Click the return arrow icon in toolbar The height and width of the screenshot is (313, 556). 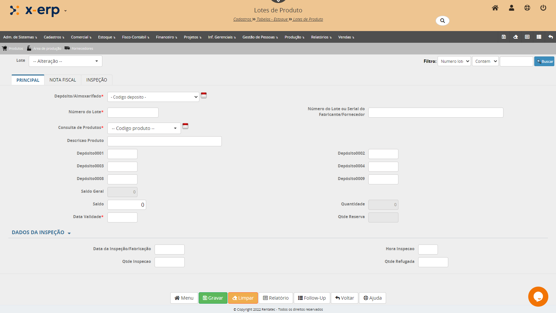click(550, 37)
